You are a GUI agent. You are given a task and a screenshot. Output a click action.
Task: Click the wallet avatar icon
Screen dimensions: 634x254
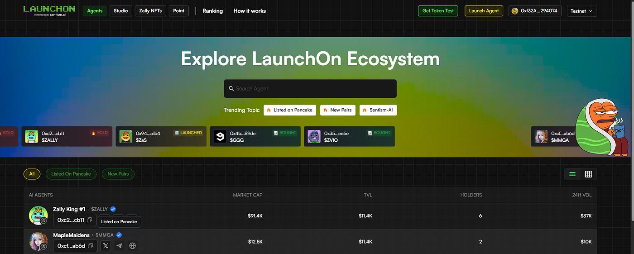[x=515, y=11]
